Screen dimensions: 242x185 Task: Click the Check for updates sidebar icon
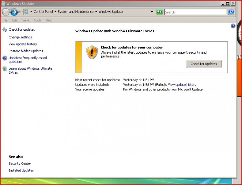pos(5,29)
